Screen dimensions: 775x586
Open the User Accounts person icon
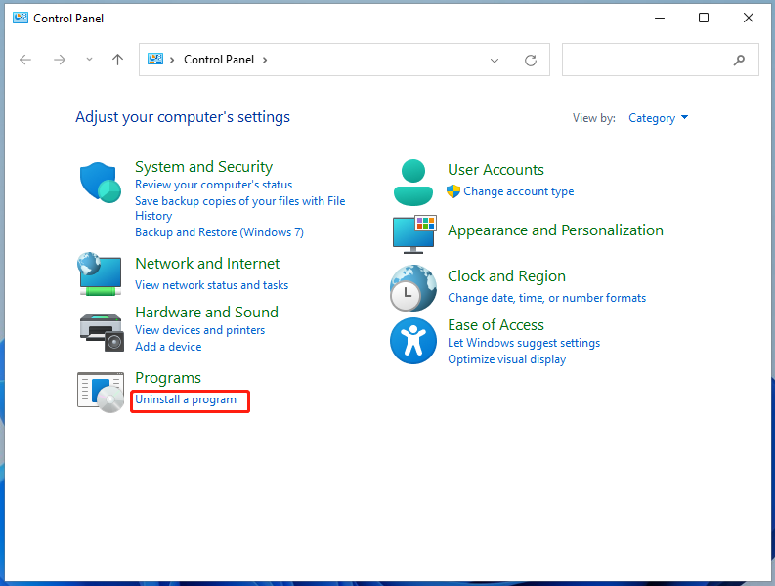click(x=413, y=183)
